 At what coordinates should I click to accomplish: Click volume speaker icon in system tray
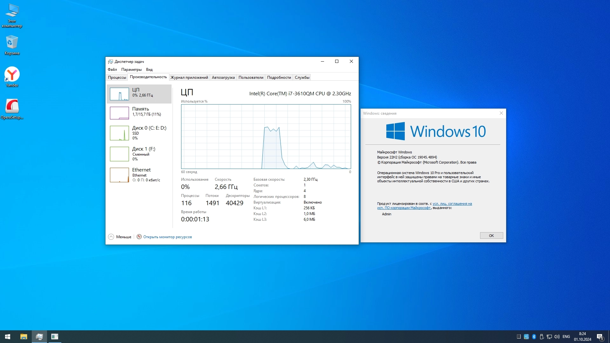557,337
